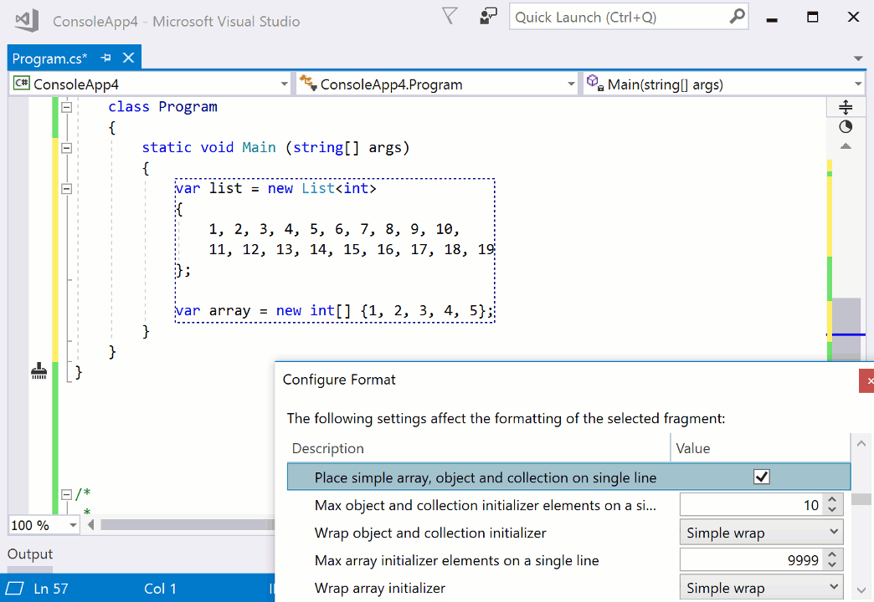This screenshot has height=602, width=874.
Task: Open the Output panel tab
Action: 30,554
